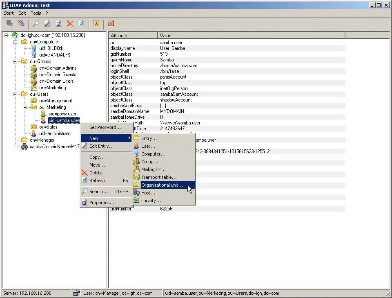Click mailing group icon beside cn=Marketing

[x=34, y=88]
